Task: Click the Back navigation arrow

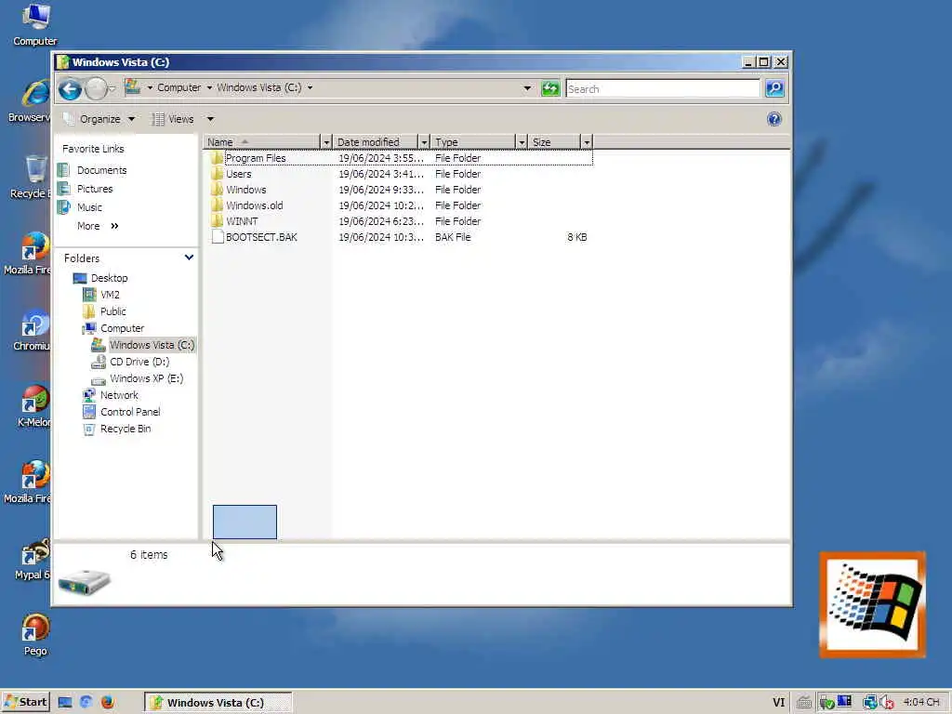Action: tap(71, 89)
